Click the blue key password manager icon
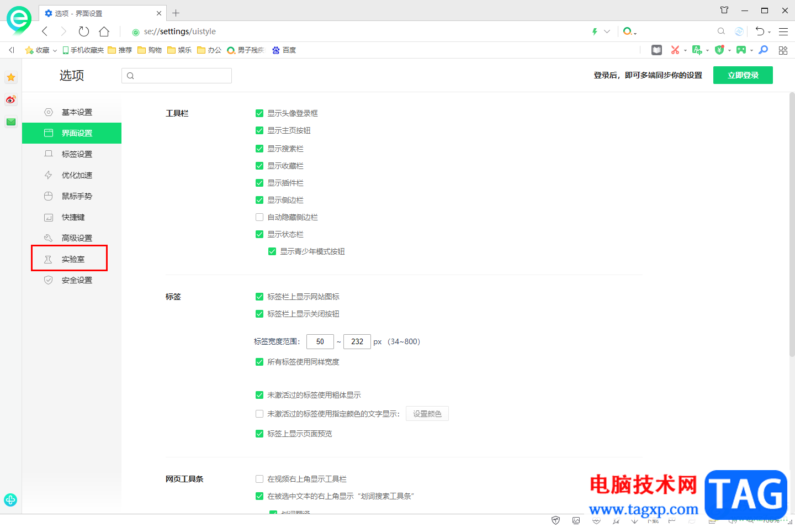Image resolution: width=795 pixels, height=527 pixels. [x=763, y=50]
